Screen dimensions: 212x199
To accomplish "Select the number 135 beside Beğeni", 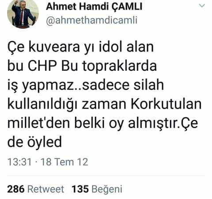I will pos(80,189).
